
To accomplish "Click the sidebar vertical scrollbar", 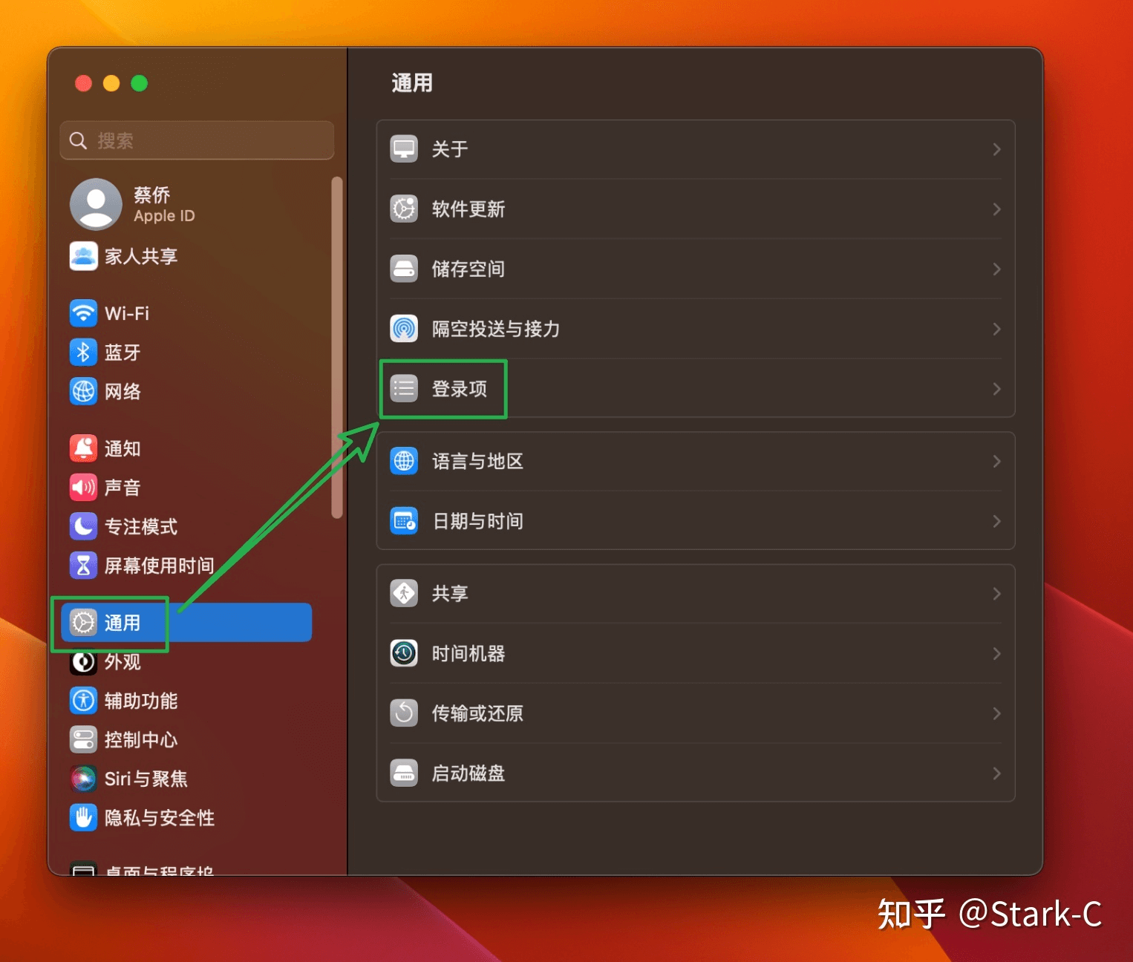I will click(x=336, y=347).
